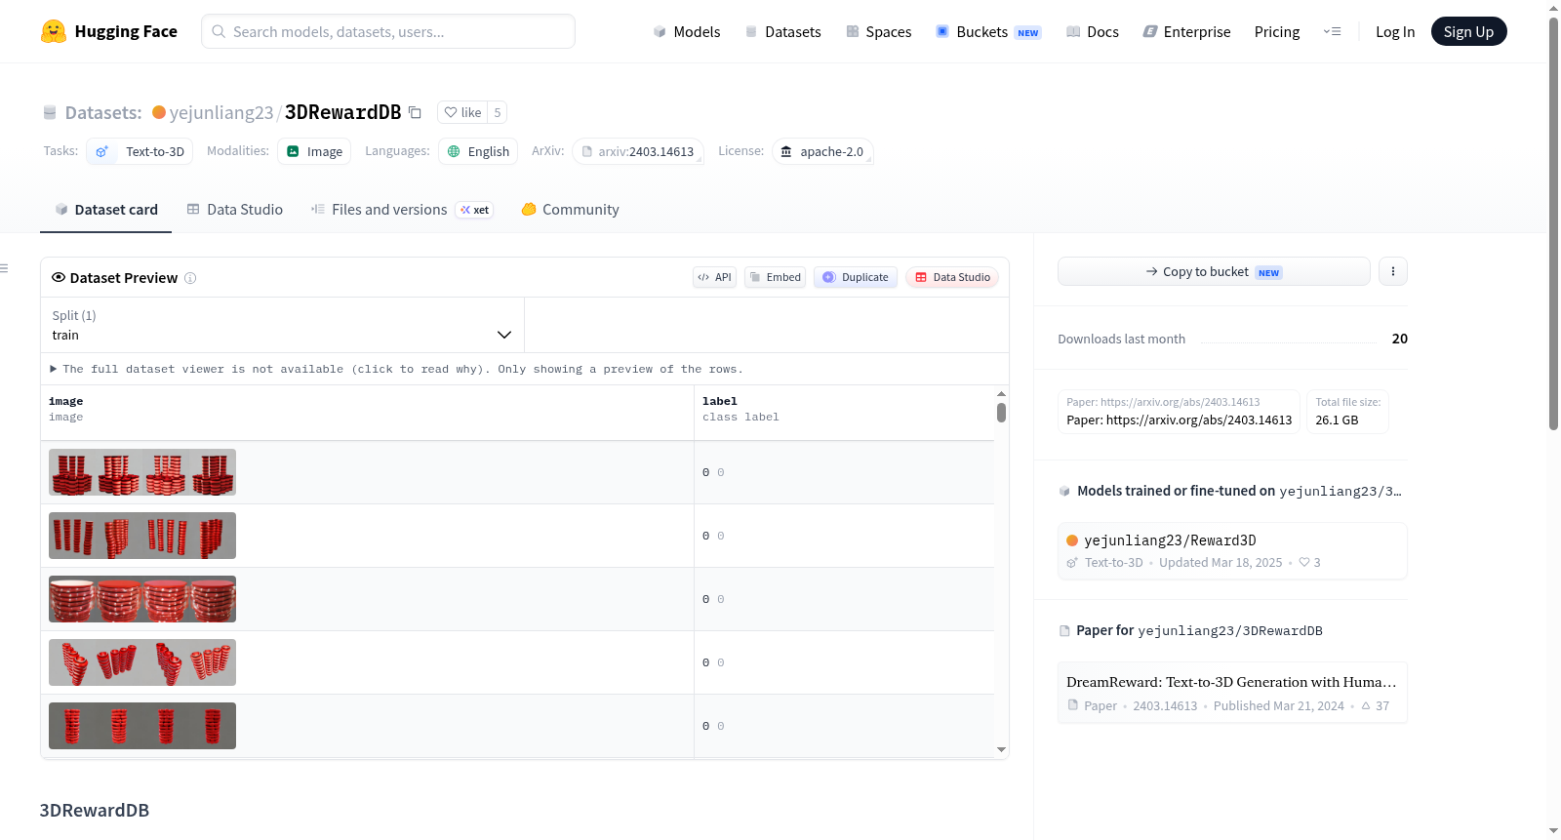This screenshot has height=840, width=1561.
Task: Click the Sign Up button
Action: tap(1469, 31)
